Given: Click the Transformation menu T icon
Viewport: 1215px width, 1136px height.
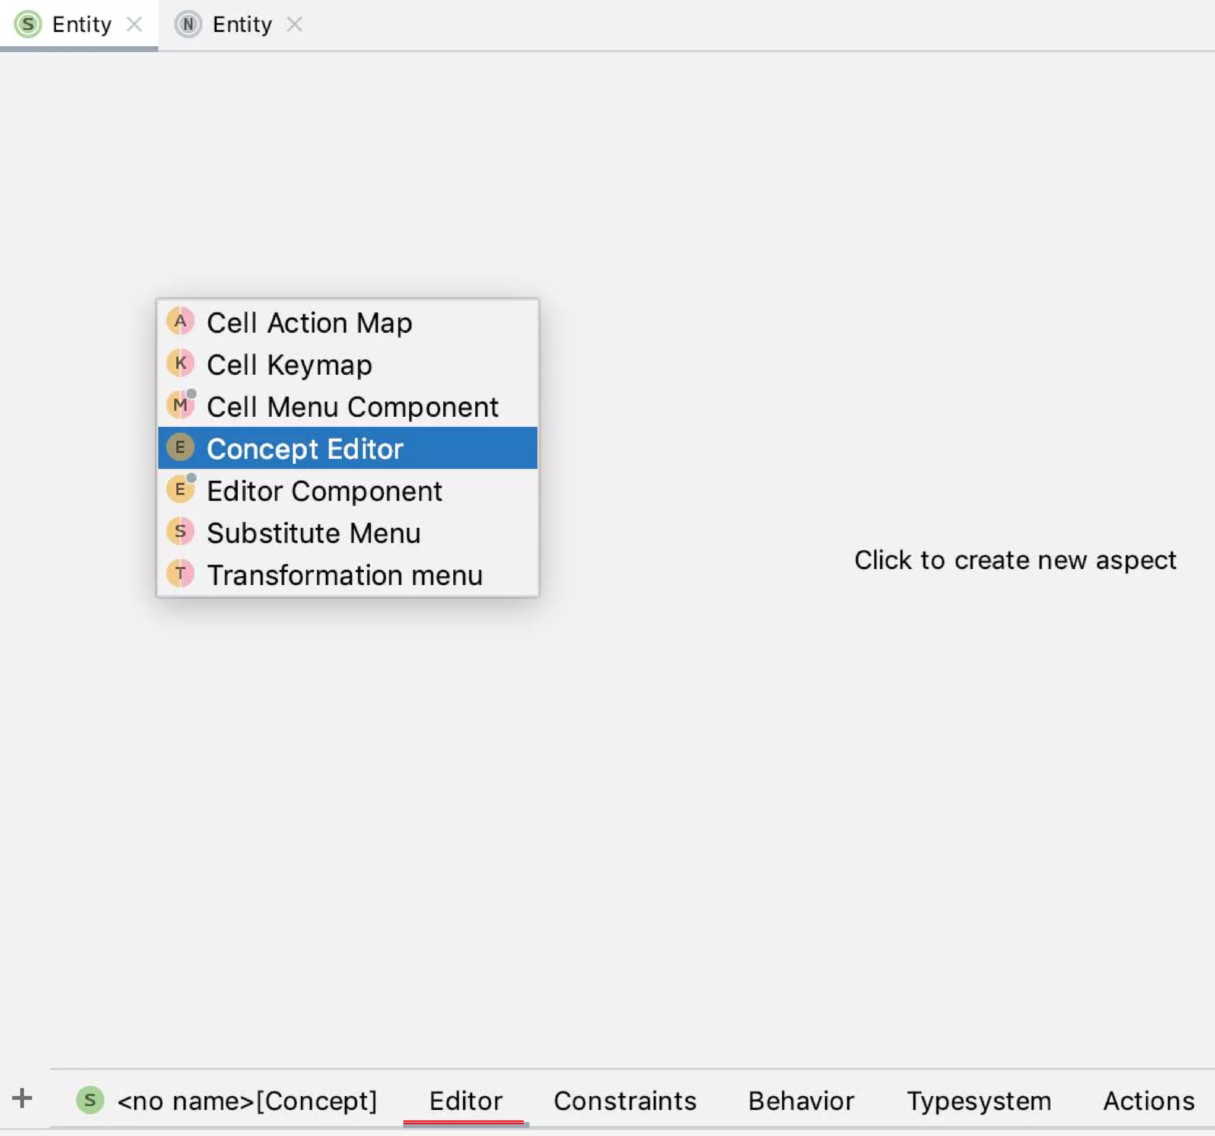Looking at the screenshot, I should tap(180, 574).
